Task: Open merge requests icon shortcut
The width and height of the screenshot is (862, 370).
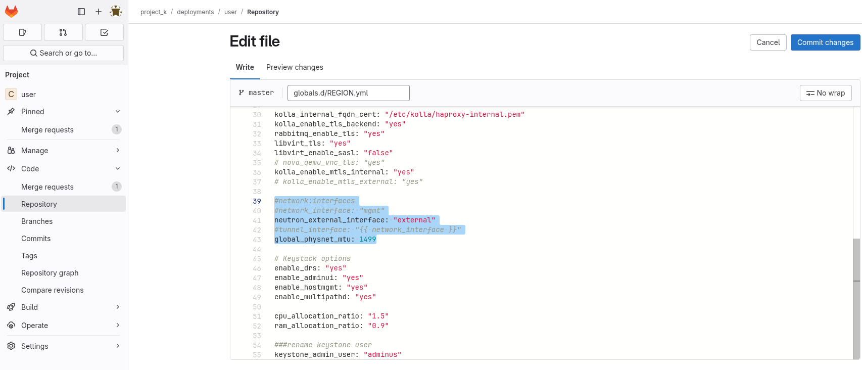Action: point(63,32)
